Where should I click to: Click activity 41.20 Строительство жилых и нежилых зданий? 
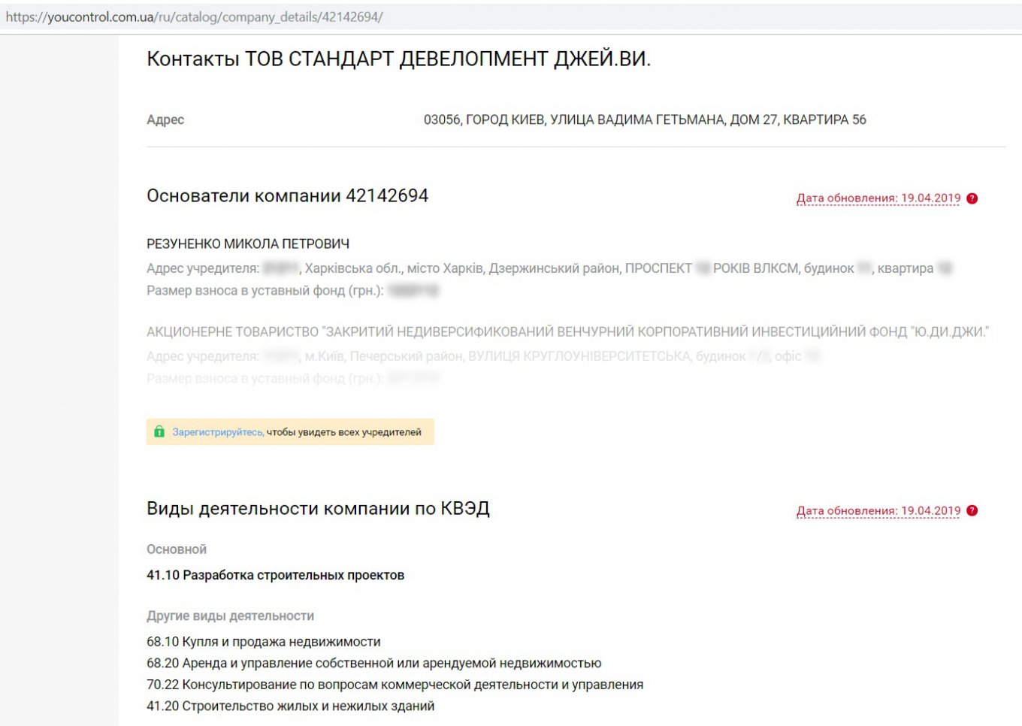pos(290,706)
